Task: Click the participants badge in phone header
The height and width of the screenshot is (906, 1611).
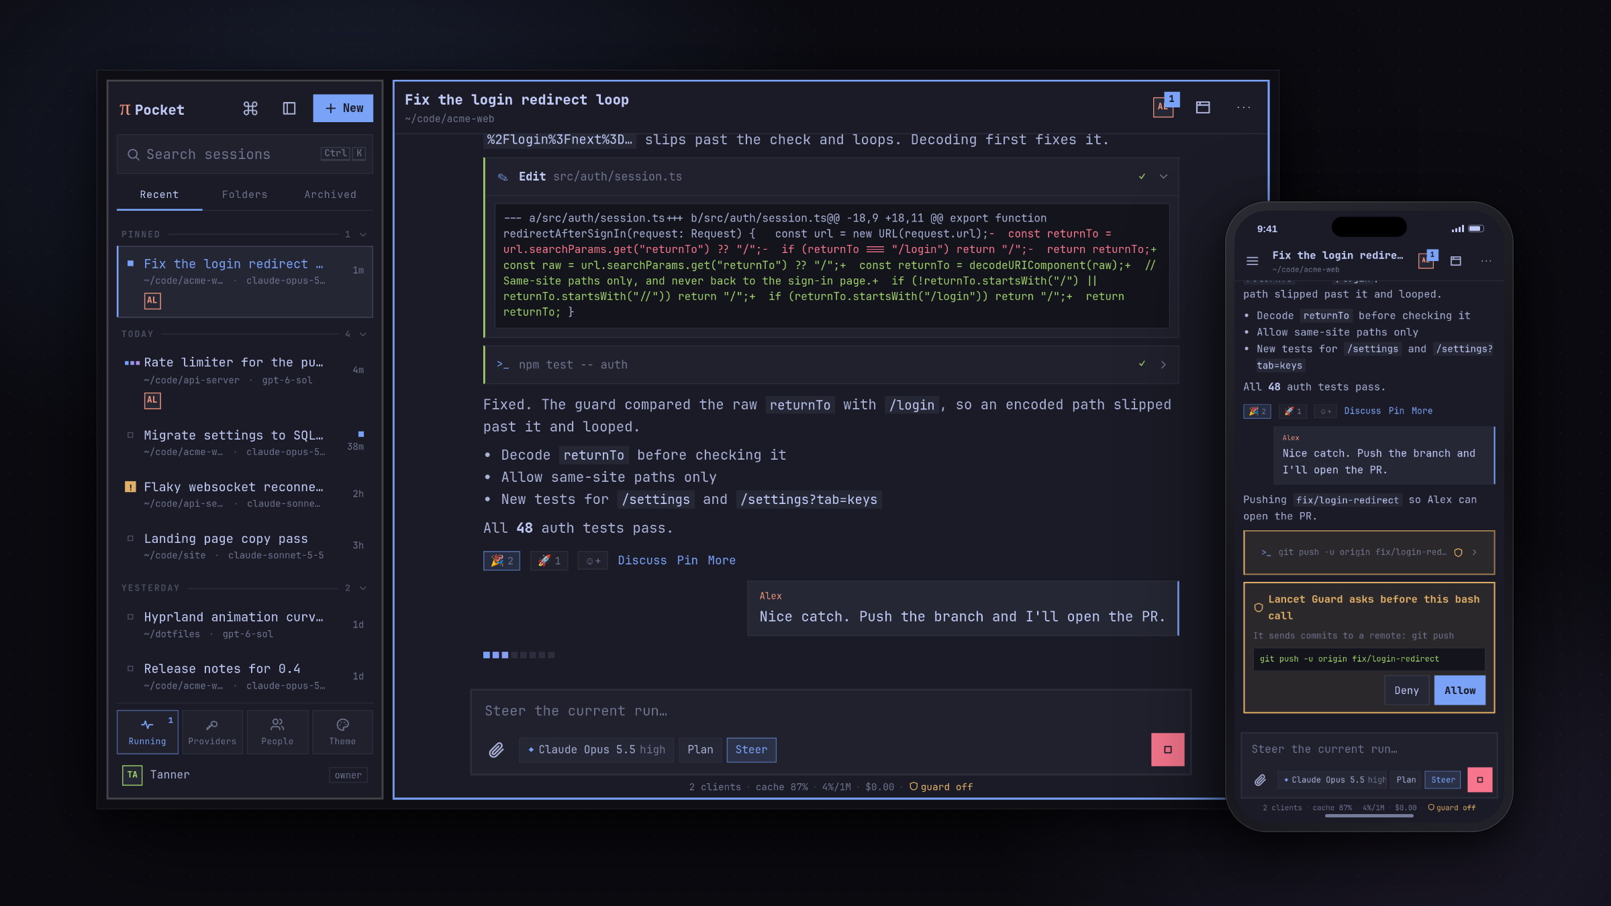Action: tap(1428, 260)
